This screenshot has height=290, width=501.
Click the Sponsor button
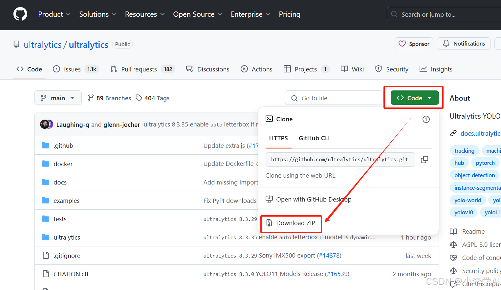pos(414,44)
